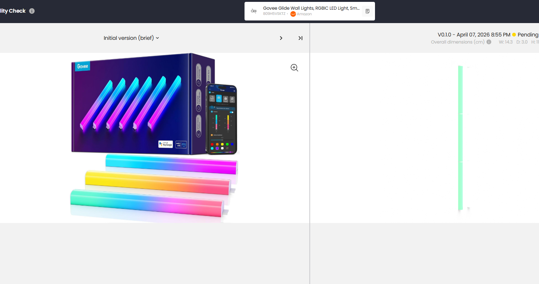Click the info icon beside Quality Check title
The image size is (539, 284).
click(x=32, y=11)
